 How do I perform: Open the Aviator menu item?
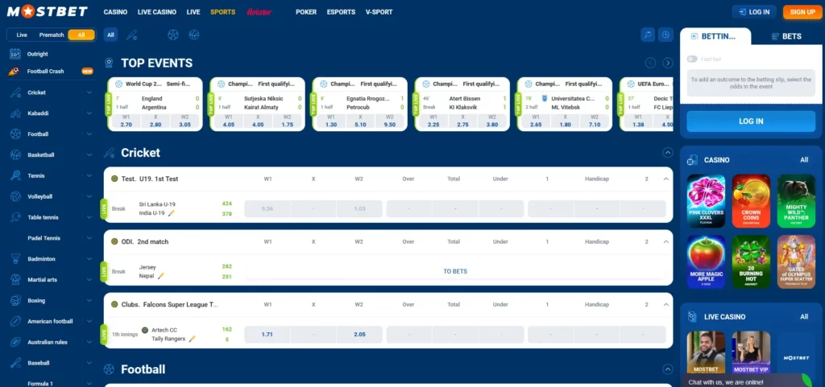click(x=259, y=12)
